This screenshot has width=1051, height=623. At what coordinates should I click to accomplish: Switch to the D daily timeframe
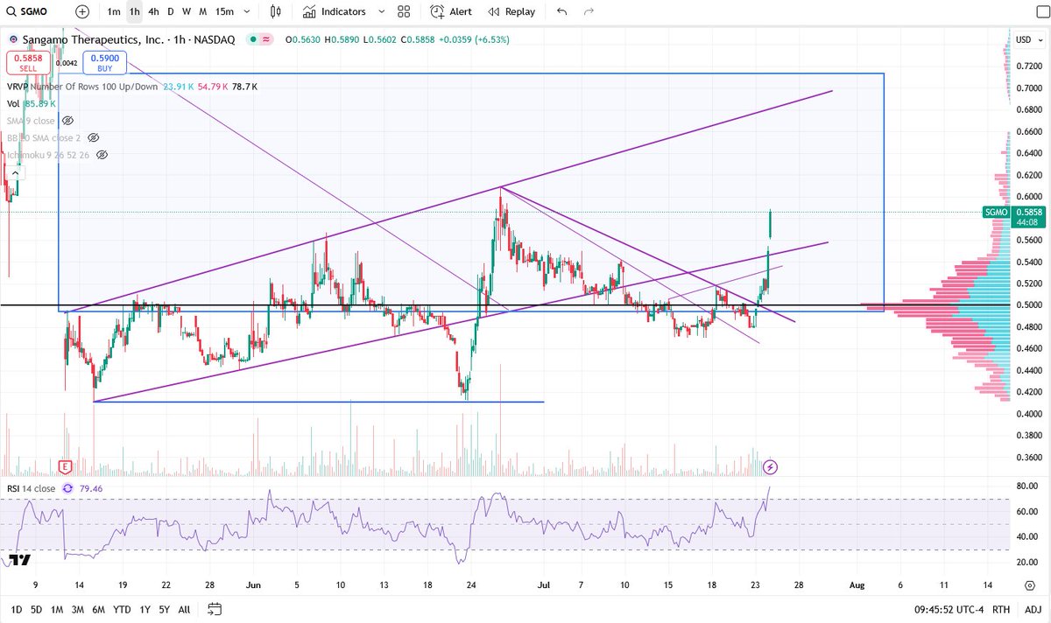tap(171, 11)
